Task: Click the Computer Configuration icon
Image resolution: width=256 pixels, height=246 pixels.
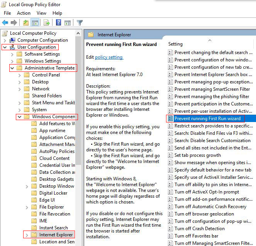Action: pos(12,40)
